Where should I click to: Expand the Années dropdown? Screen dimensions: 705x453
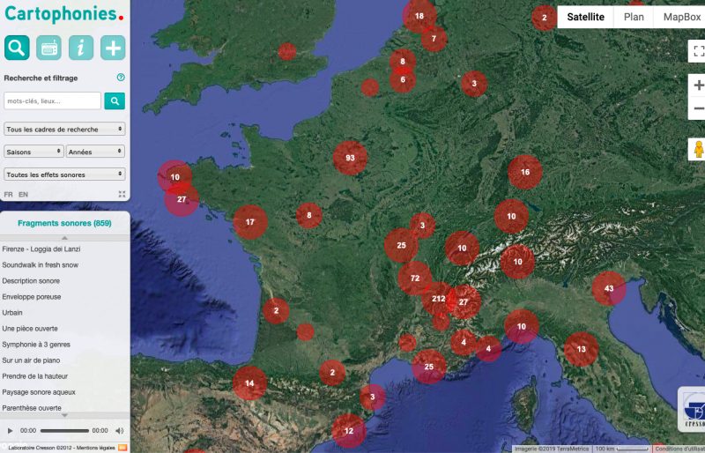[96, 152]
